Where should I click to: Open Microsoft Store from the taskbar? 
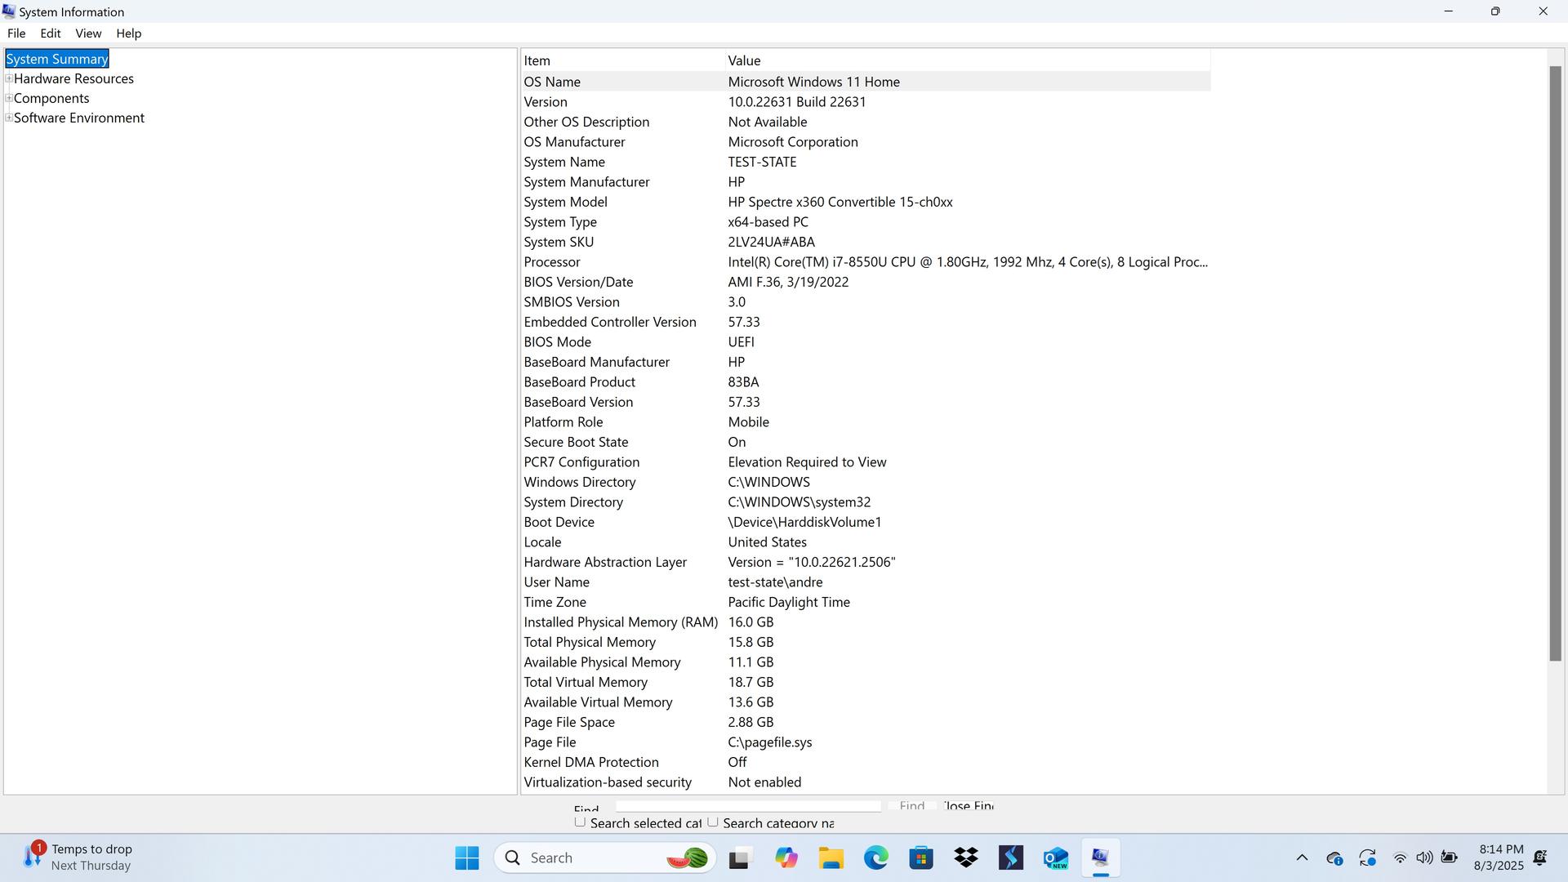(x=921, y=857)
